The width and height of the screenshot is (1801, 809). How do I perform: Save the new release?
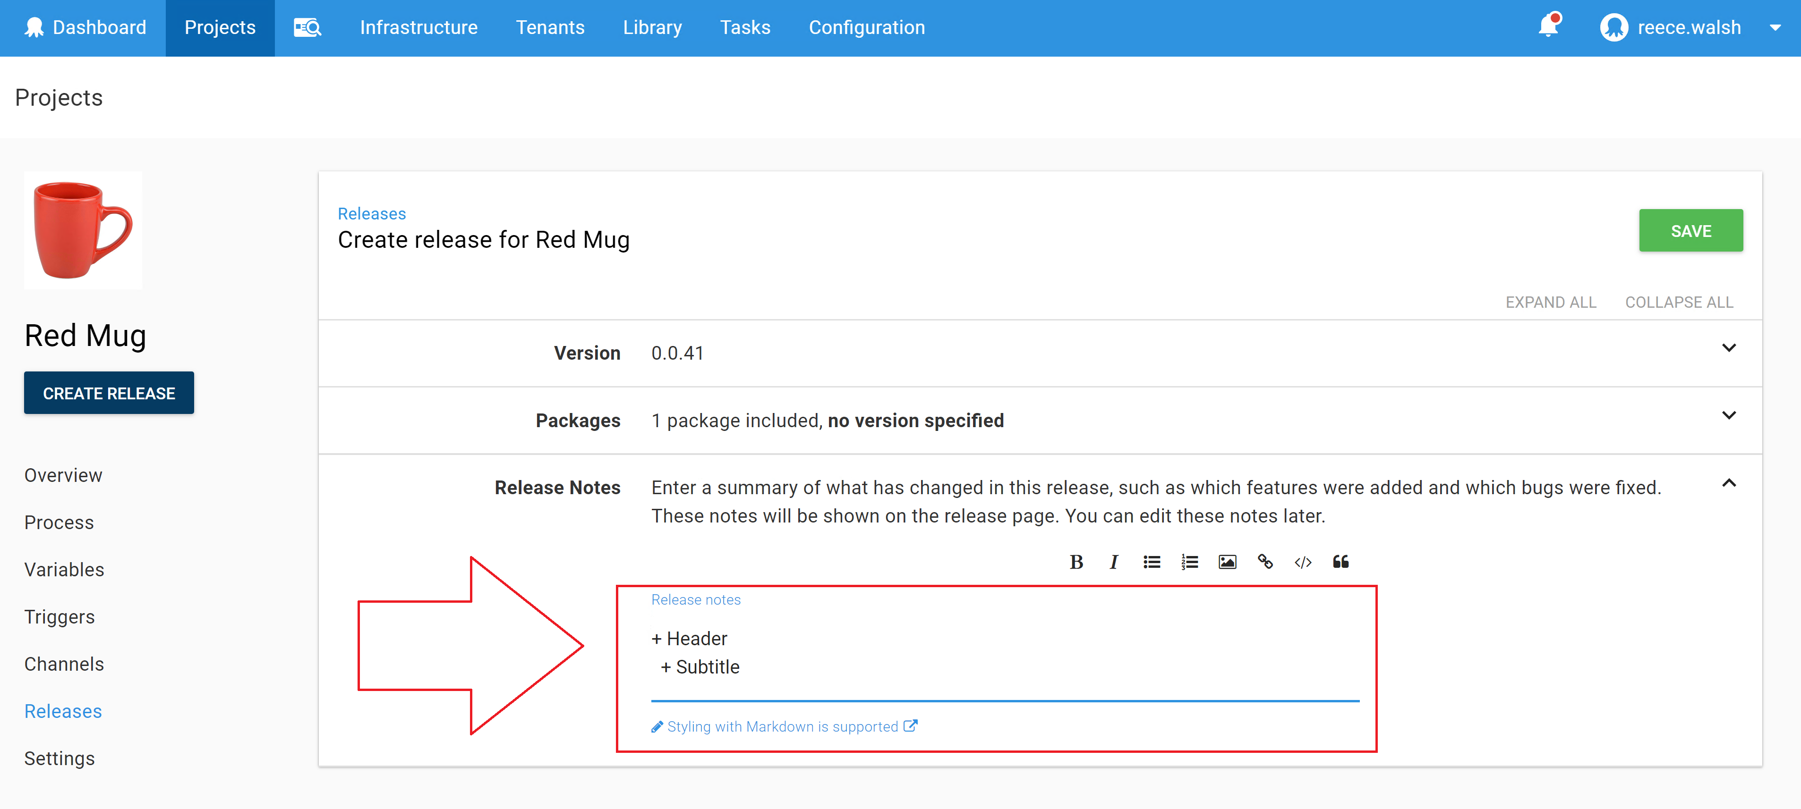coord(1690,230)
